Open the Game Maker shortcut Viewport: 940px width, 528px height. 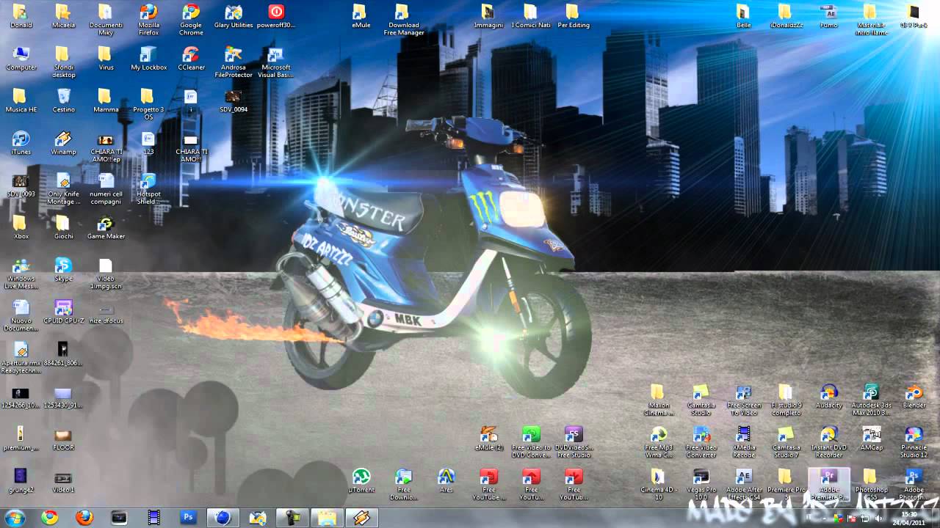pos(106,227)
